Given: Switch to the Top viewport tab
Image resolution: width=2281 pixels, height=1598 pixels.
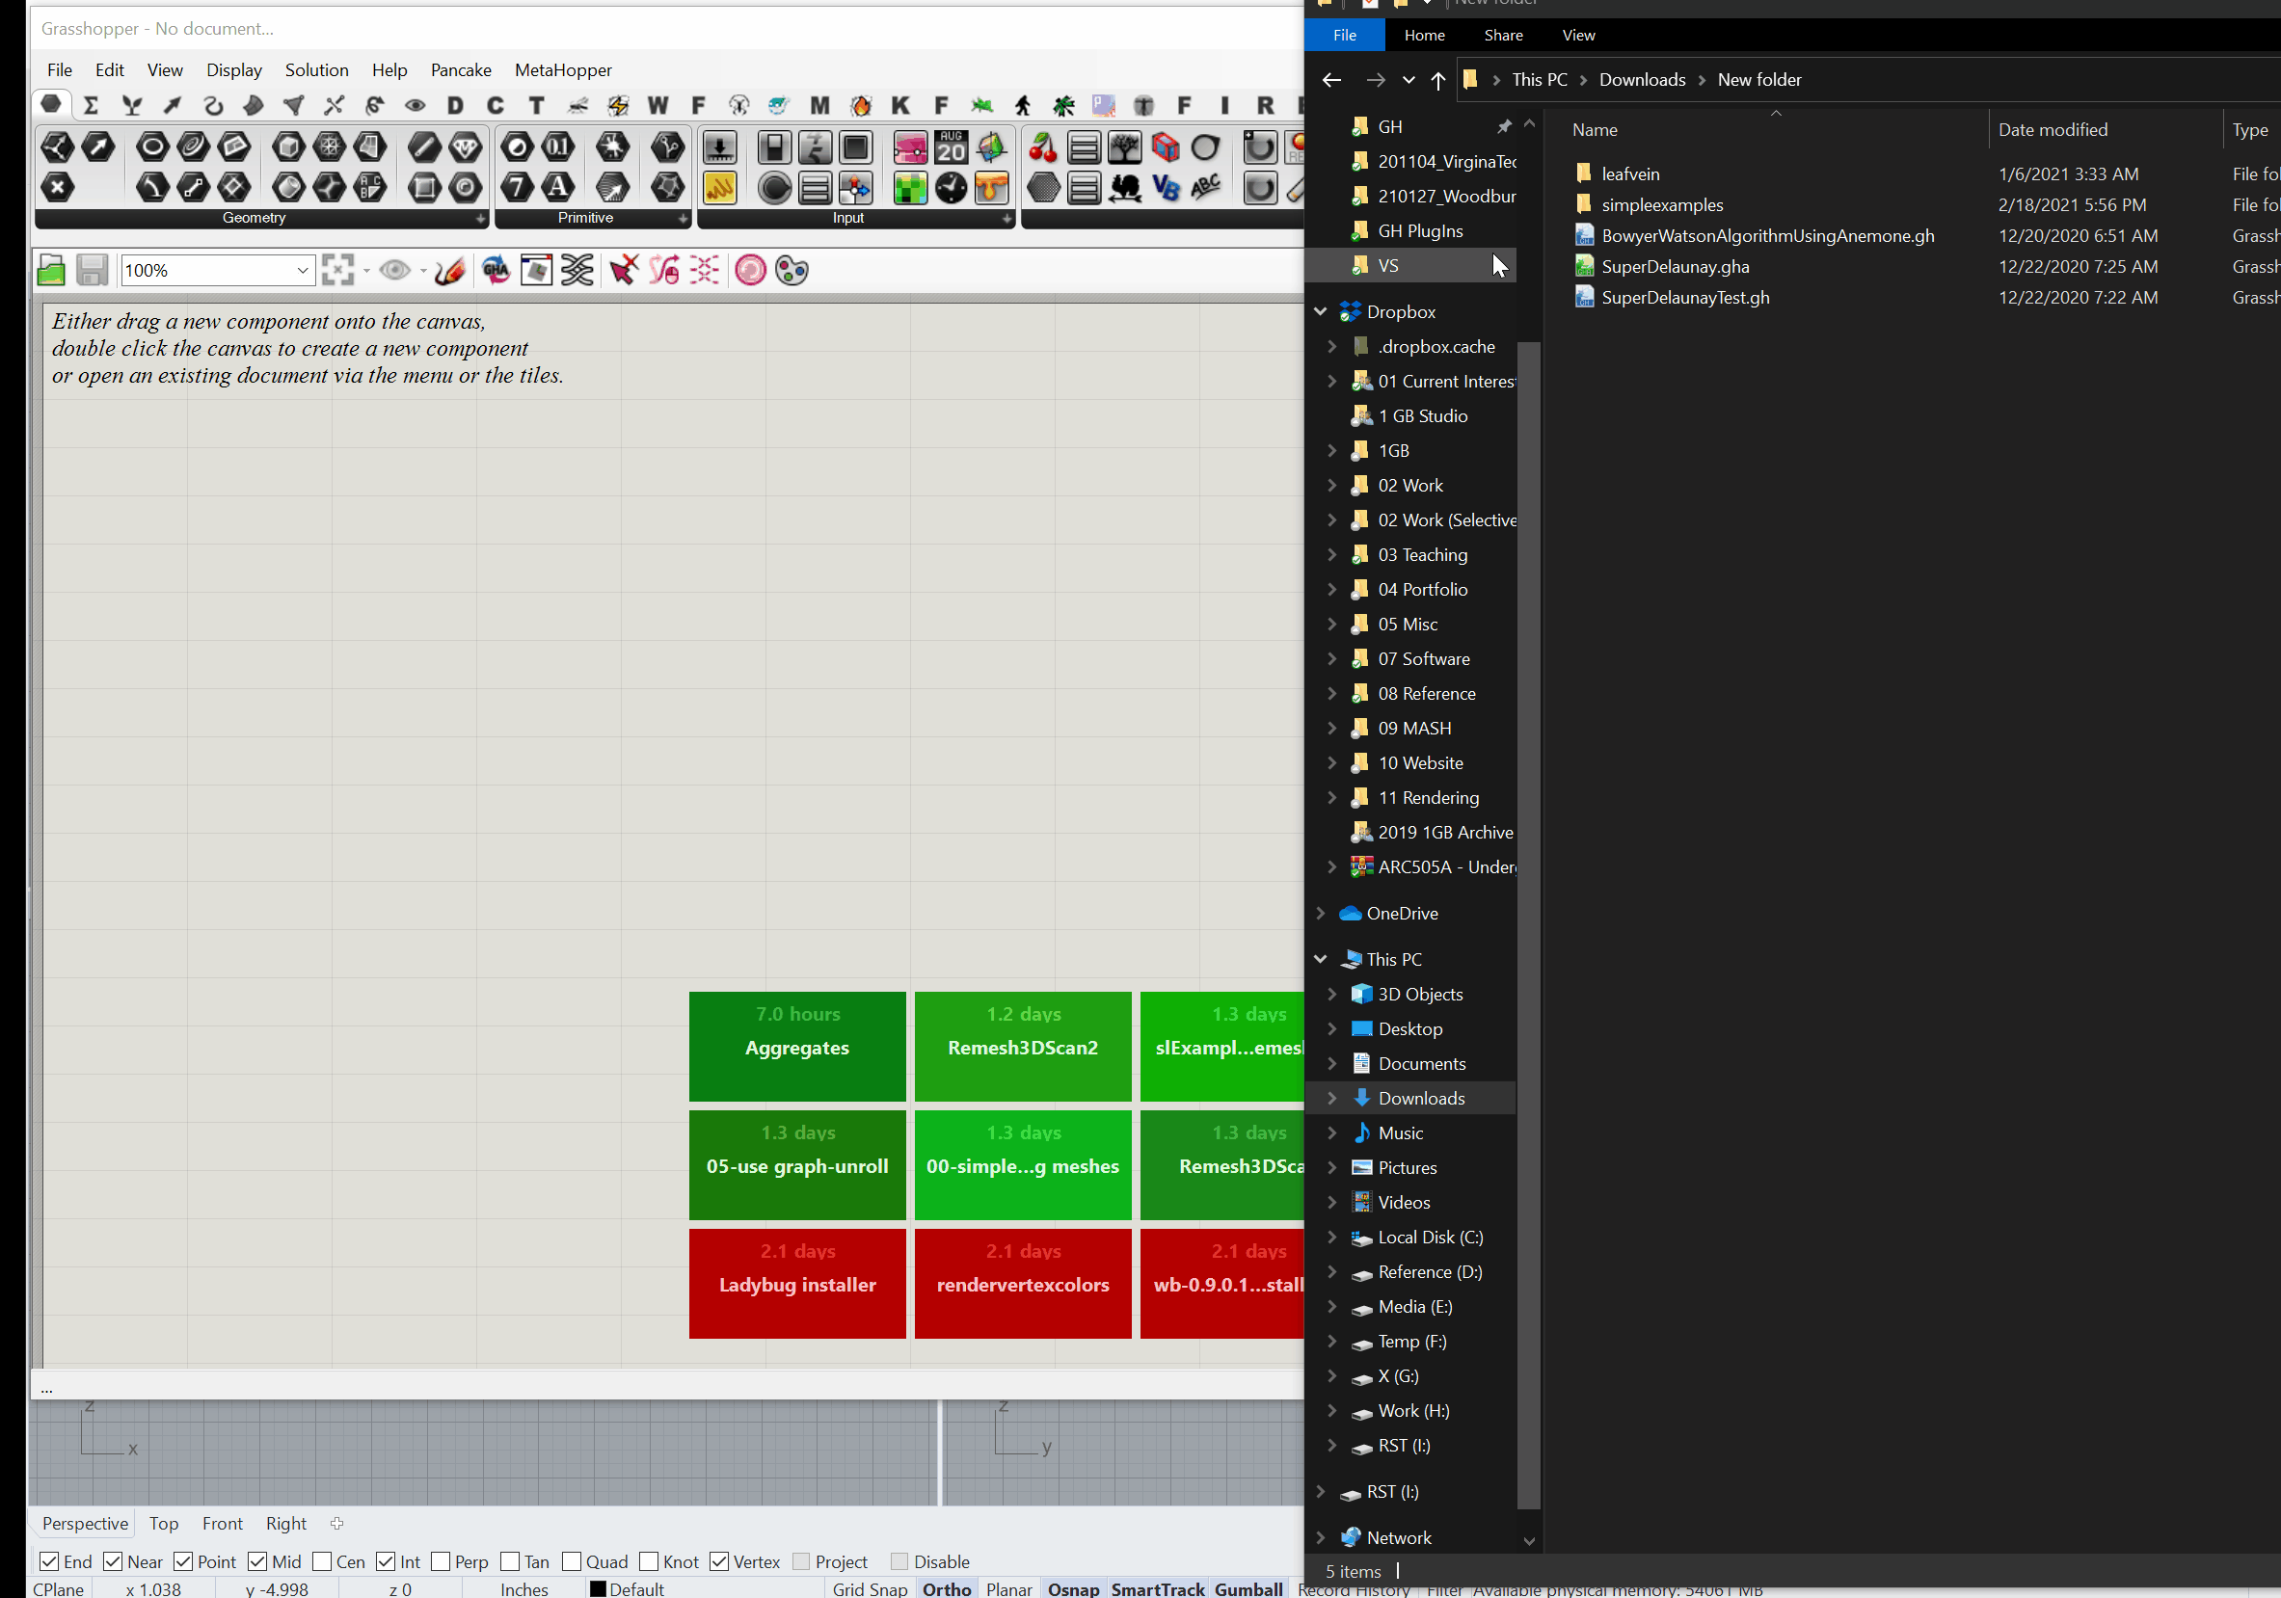Looking at the screenshot, I should [164, 1524].
